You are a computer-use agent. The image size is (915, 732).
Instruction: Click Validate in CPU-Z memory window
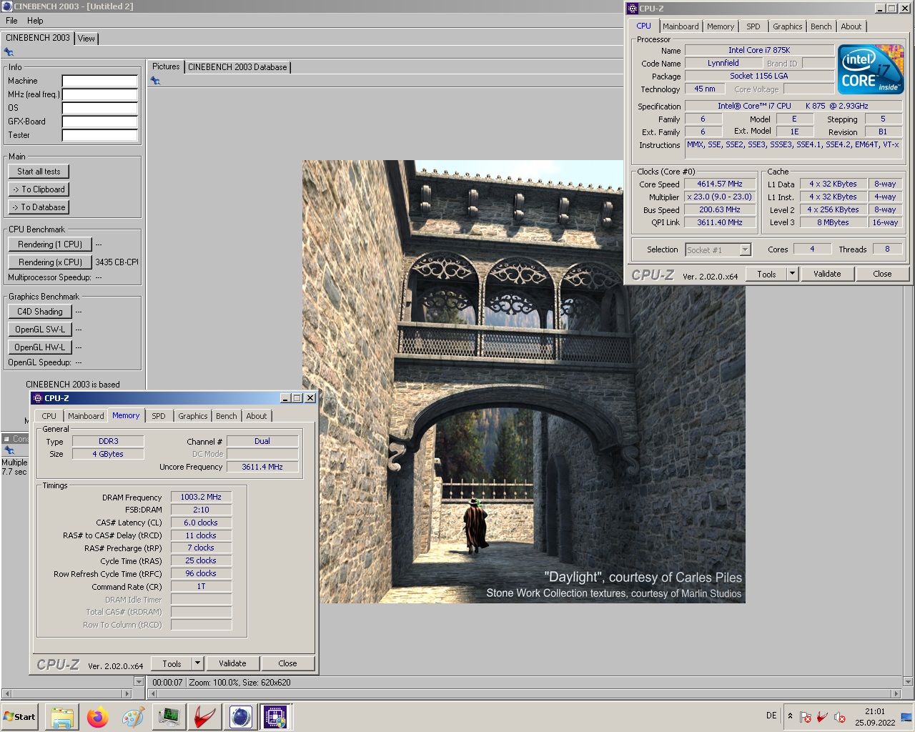point(232,663)
